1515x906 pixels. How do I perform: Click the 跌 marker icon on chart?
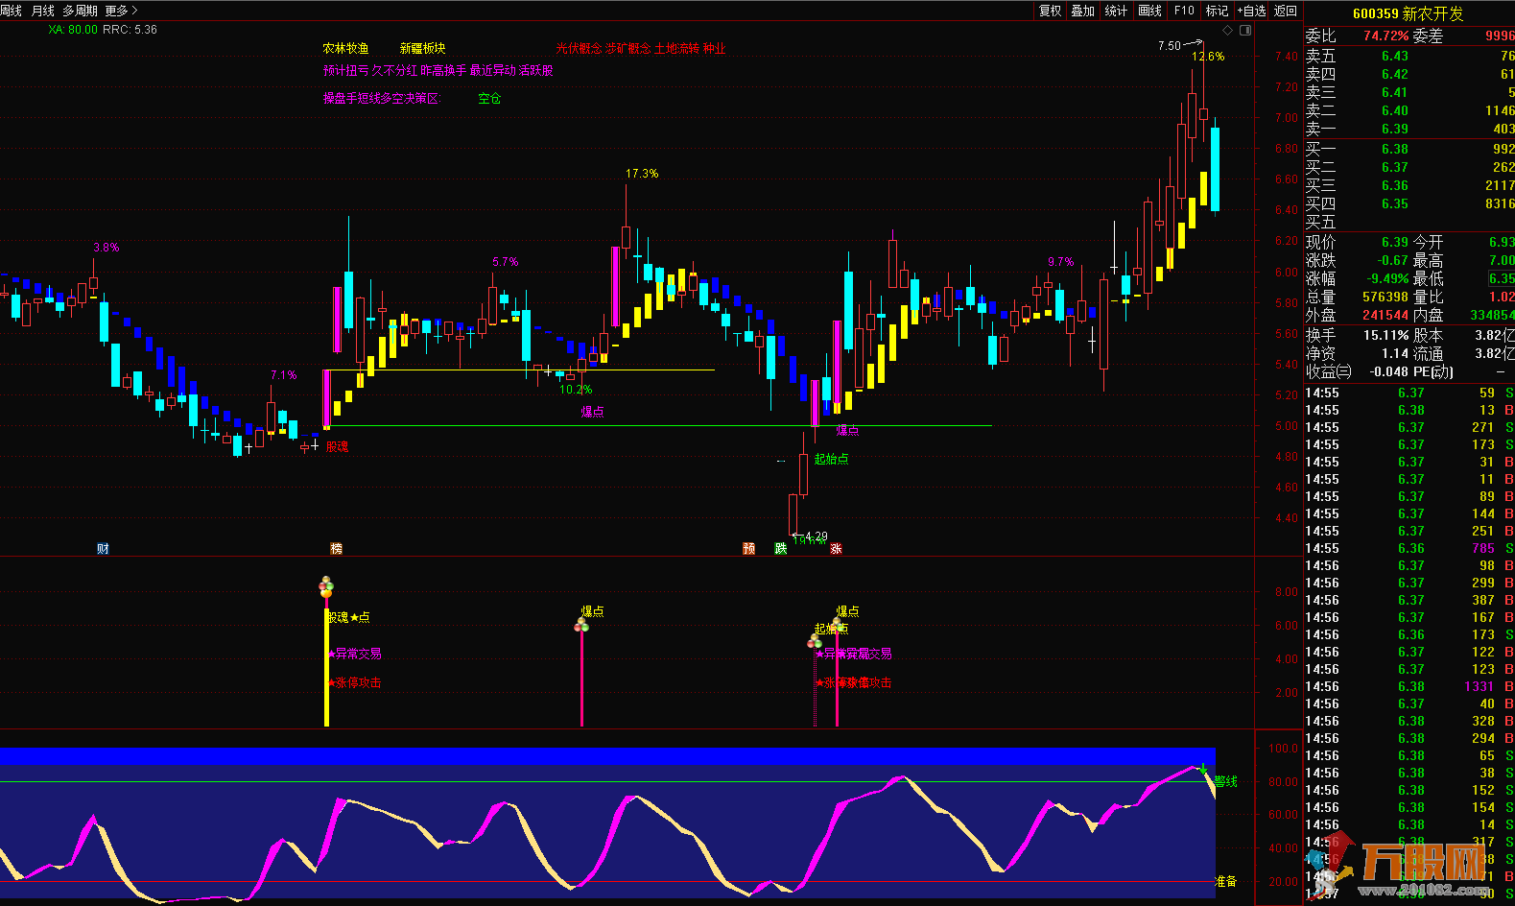pyautogui.click(x=781, y=549)
